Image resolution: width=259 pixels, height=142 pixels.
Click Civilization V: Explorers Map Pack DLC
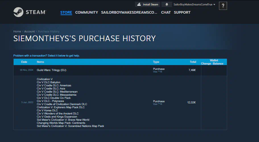click(x=61, y=107)
